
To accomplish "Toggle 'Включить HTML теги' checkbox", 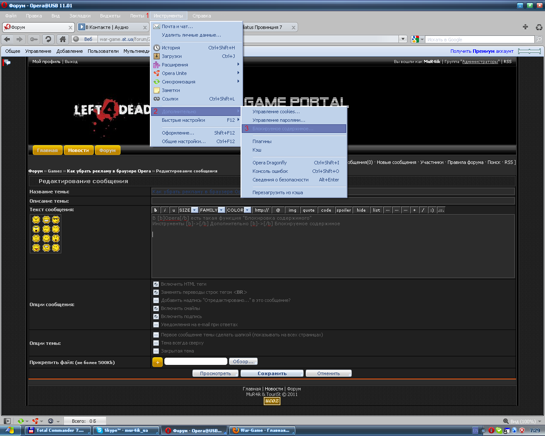I will tap(156, 284).
